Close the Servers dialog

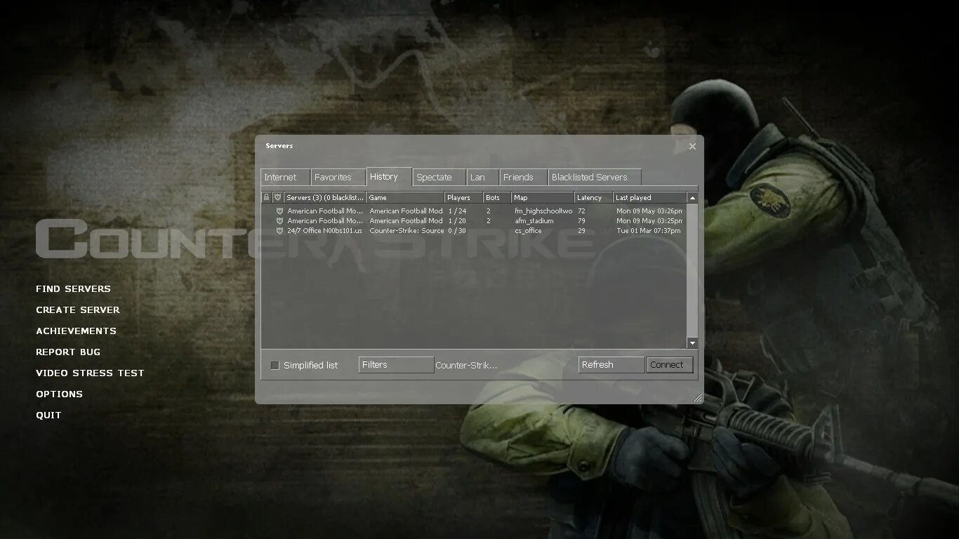pyautogui.click(x=692, y=146)
